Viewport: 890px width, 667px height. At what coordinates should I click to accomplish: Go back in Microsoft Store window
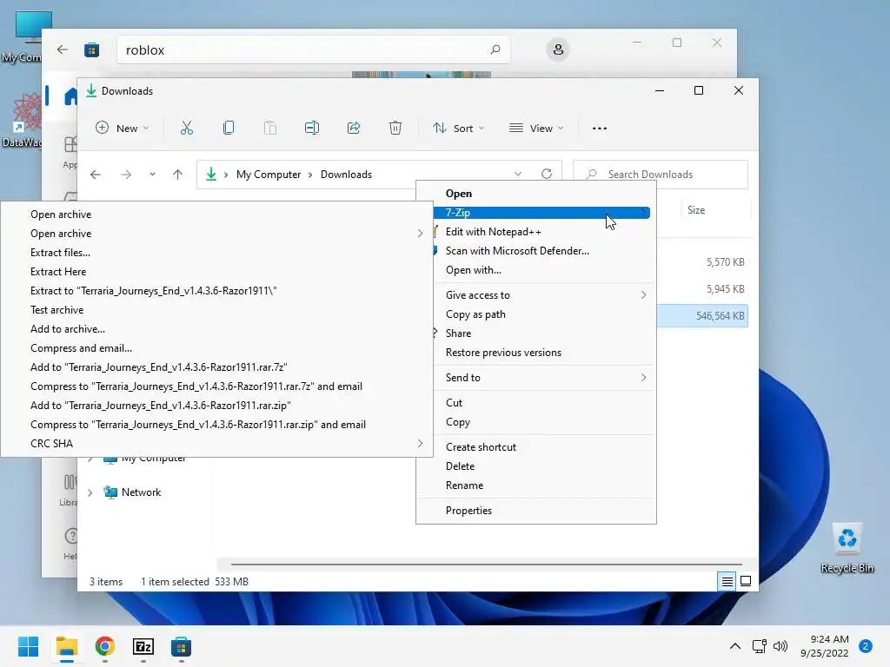point(63,50)
